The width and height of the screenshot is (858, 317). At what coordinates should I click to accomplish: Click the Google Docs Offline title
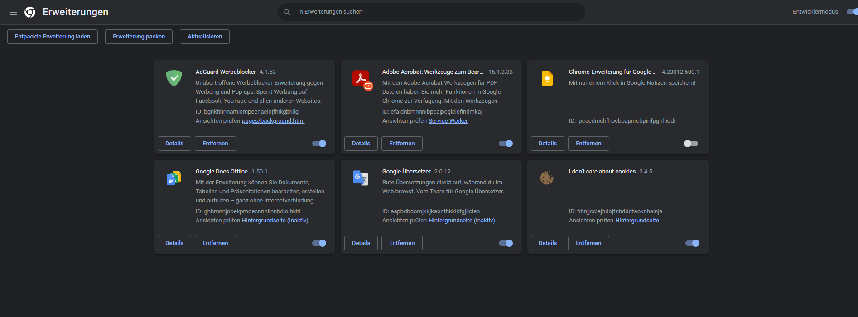(x=222, y=172)
